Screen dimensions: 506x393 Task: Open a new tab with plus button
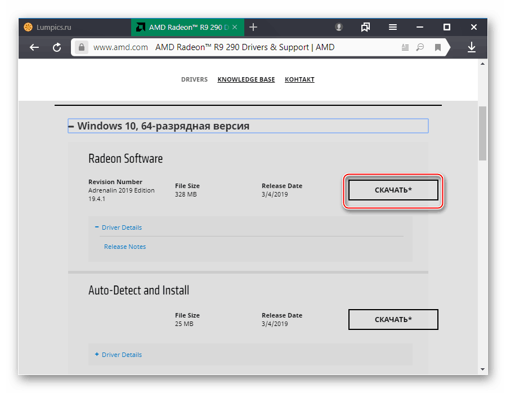[x=253, y=27]
